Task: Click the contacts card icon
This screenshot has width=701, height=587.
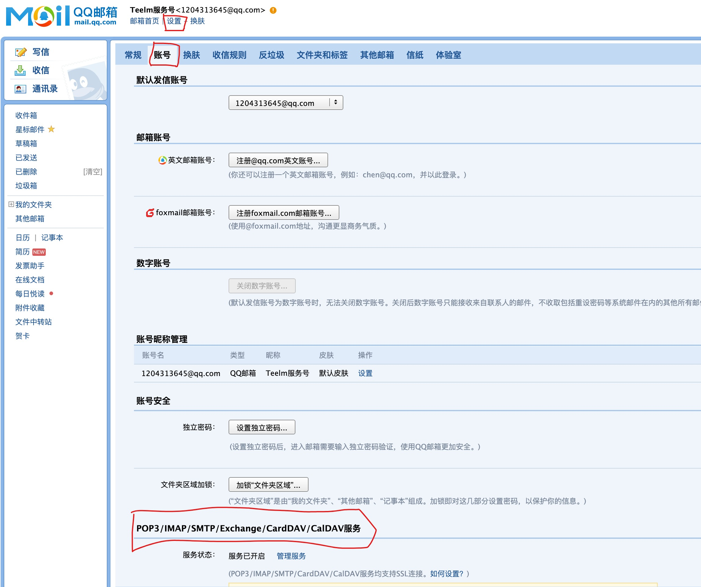Action: [x=20, y=89]
